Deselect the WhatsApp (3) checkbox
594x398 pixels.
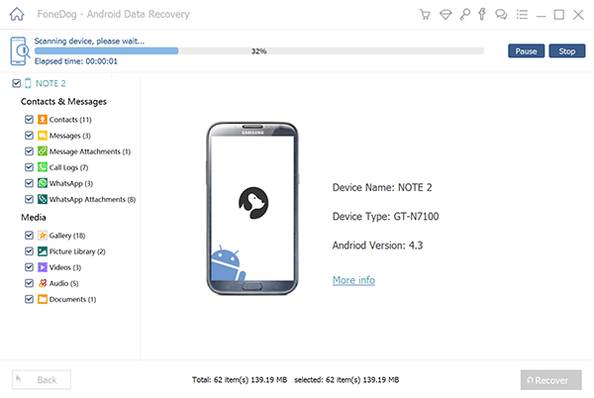[x=29, y=183]
